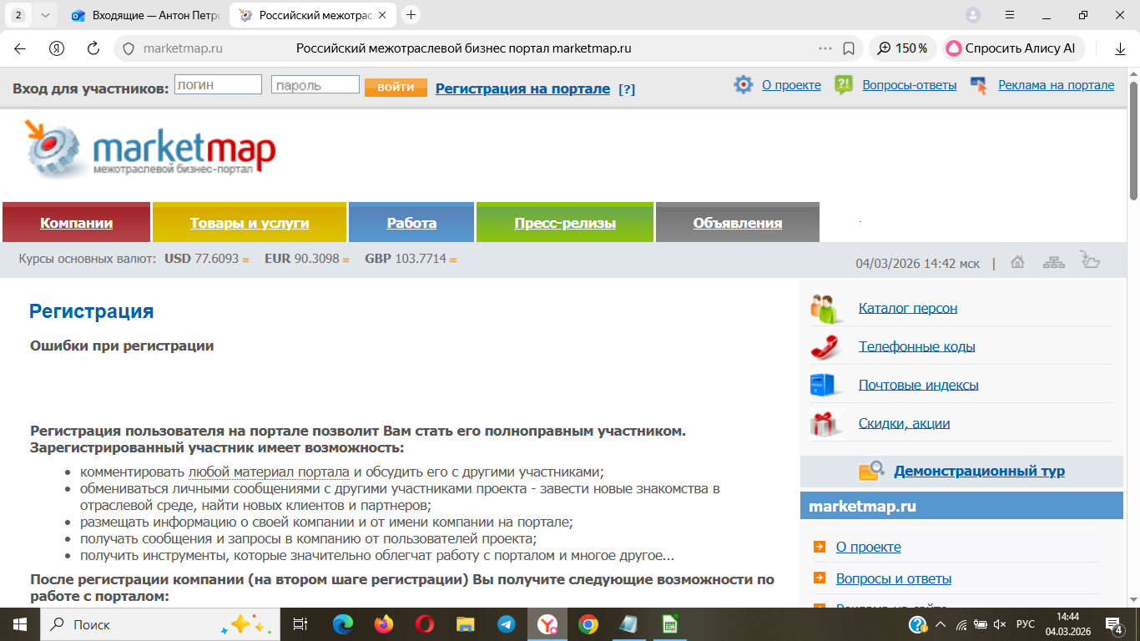Expand the tab list chevron beside the tab counter
The height and width of the screenshot is (641, 1140).
pos(45,15)
